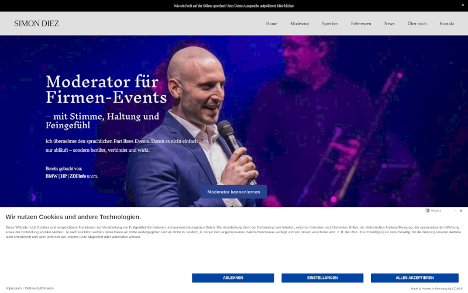Click the translate icon beside Deutsch

tap(427, 210)
